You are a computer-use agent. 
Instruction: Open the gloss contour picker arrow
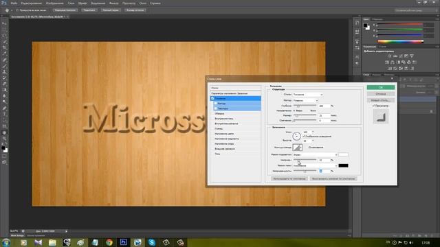tap(301, 148)
